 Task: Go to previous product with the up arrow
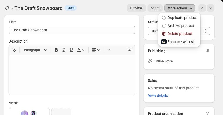(x=202, y=8)
